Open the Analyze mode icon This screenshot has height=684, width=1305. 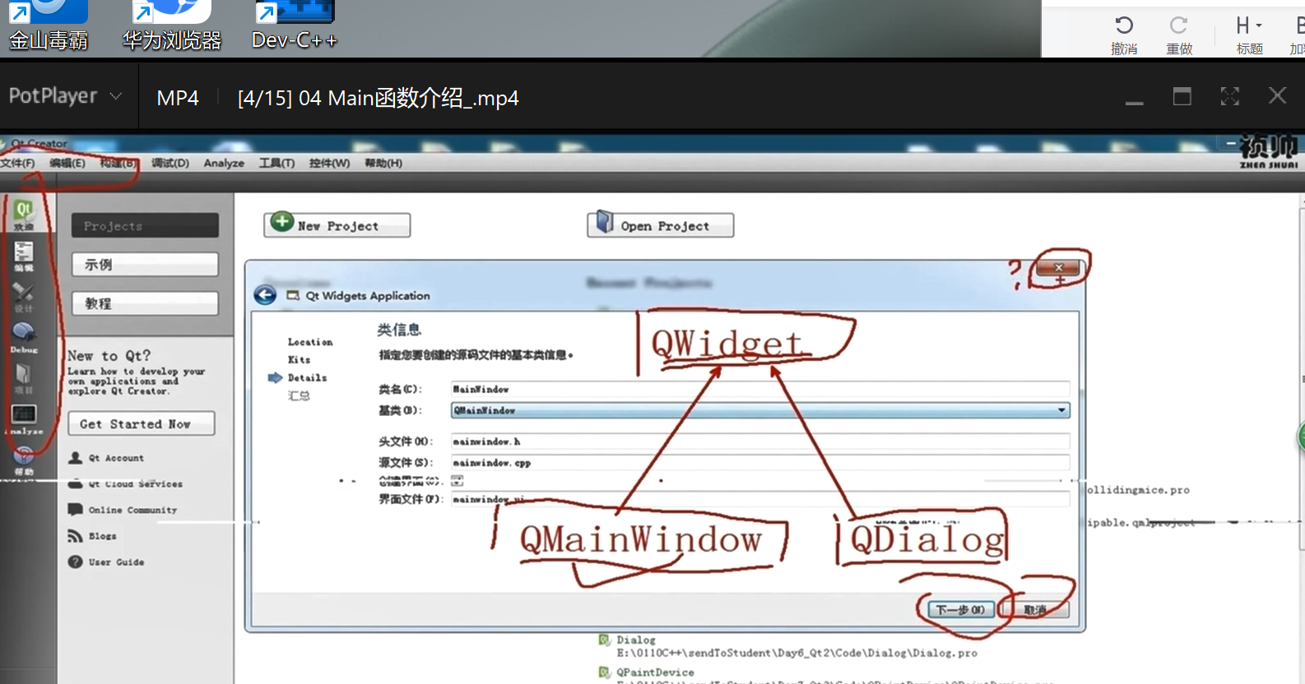coord(24,418)
